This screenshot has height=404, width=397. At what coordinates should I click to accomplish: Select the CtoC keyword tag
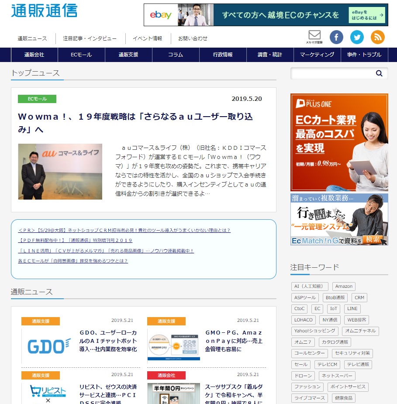click(x=299, y=309)
